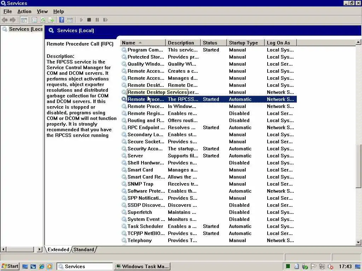Open the View menu
The width and height of the screenshot is (362, 271).
click(42, 12)
